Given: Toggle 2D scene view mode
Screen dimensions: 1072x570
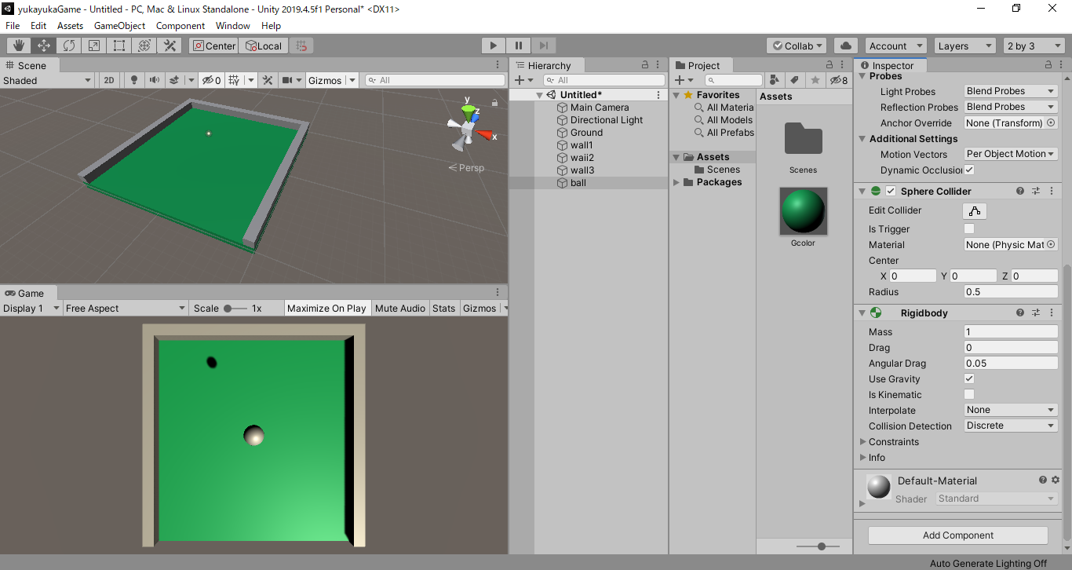Looking at the screenshot, I should [x=109, y=80].
